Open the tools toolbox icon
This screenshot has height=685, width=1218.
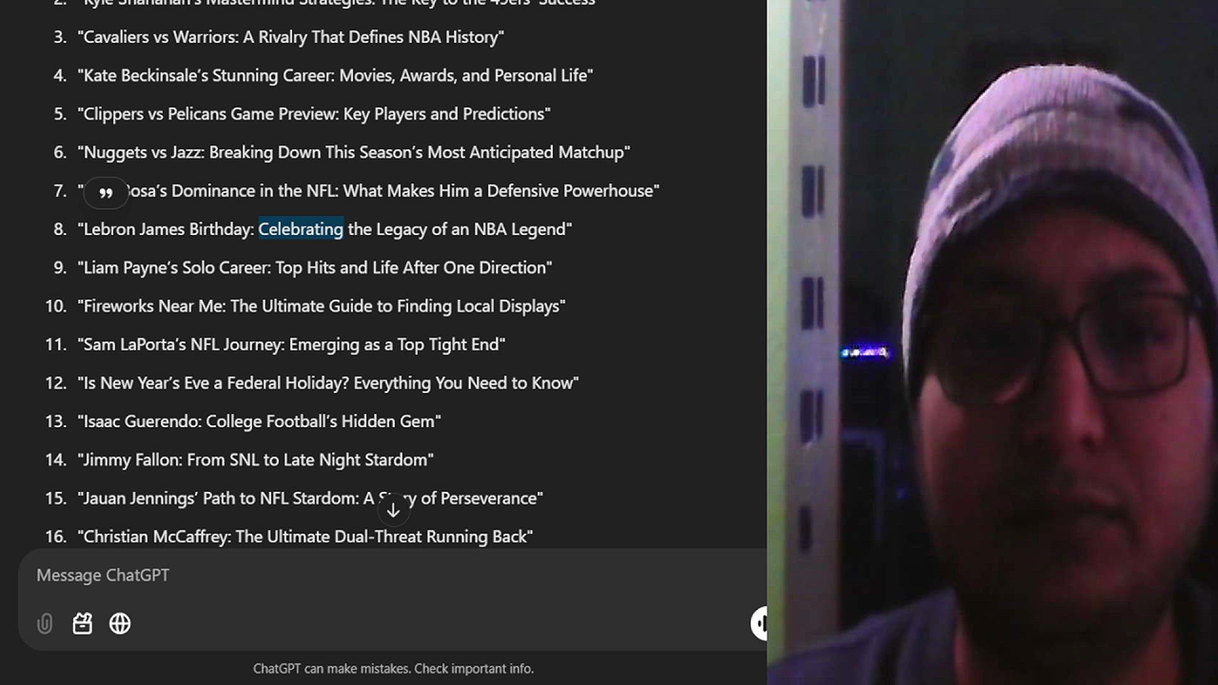point(82,623)
